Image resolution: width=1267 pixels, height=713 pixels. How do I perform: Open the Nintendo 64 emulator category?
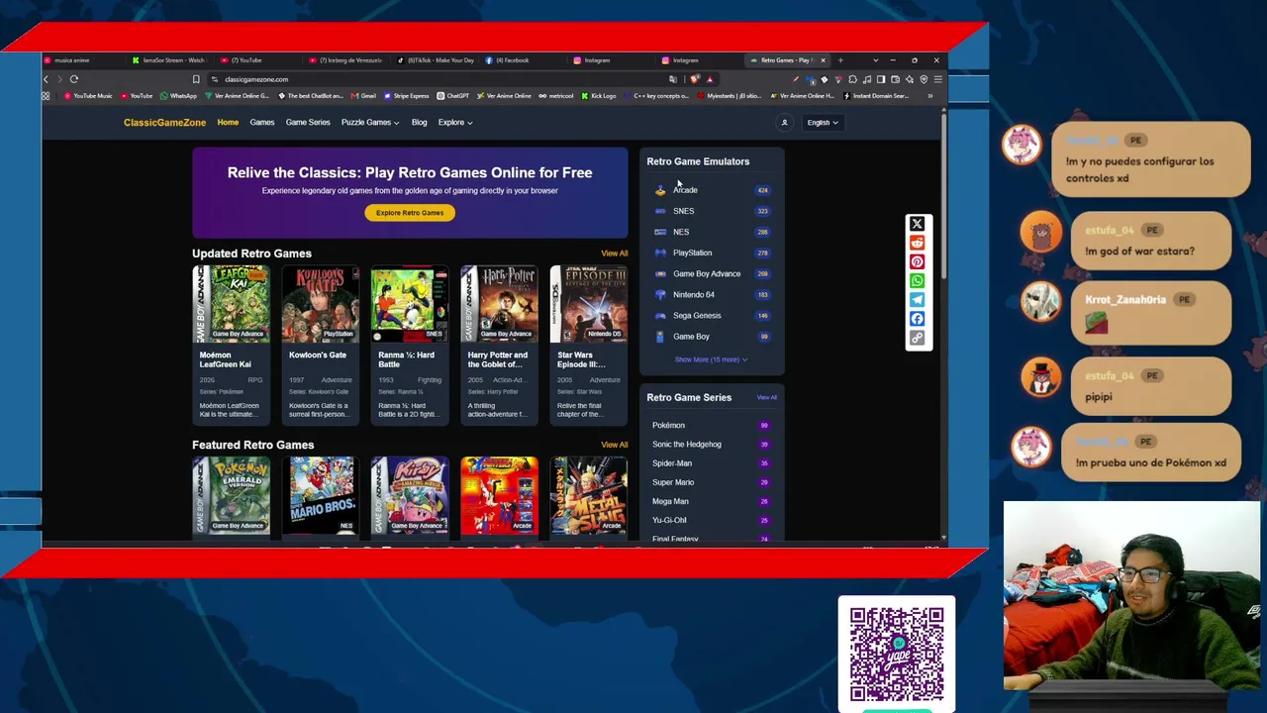point(712,294)
